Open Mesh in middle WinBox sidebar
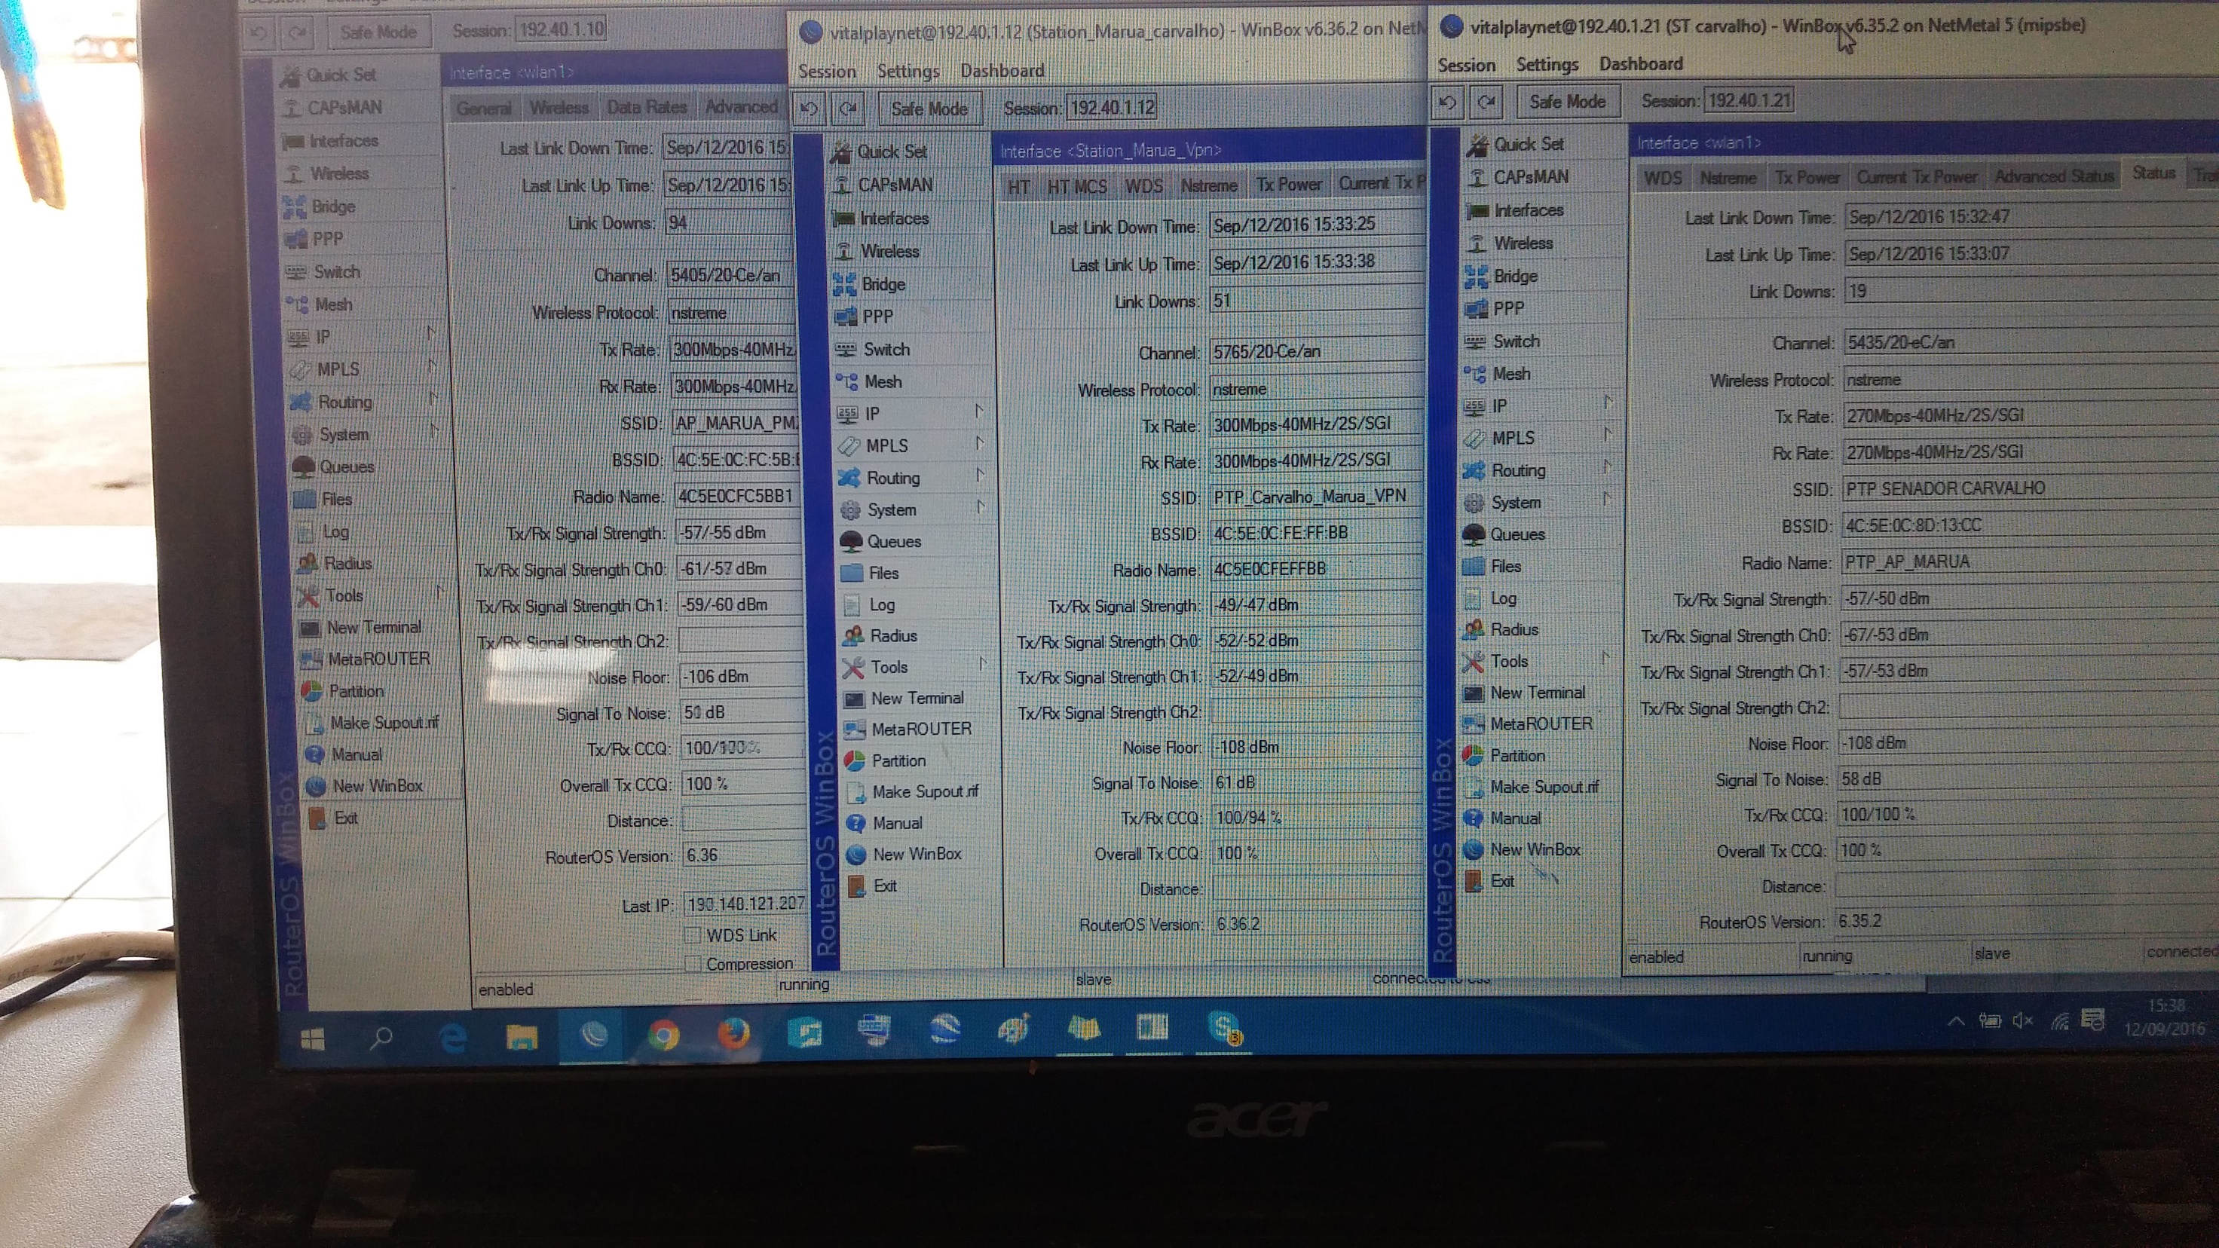 [869, 381]
